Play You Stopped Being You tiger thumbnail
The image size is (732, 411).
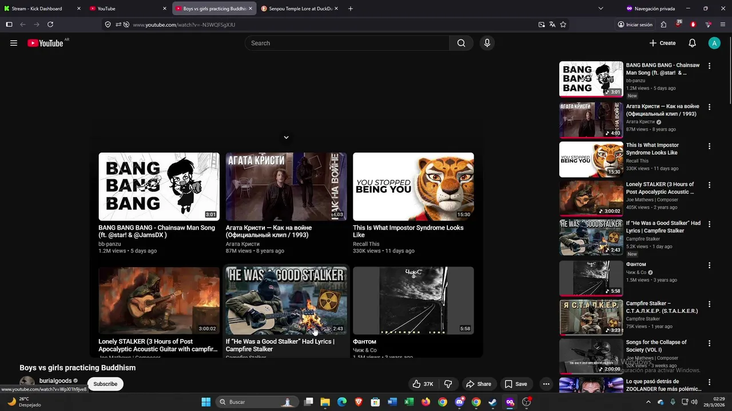tap(413, 187)
